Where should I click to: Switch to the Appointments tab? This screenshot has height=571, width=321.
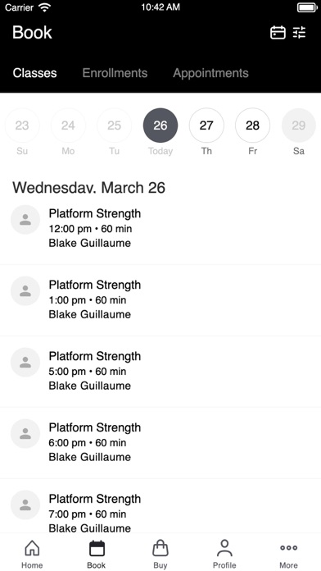(210, 73)
